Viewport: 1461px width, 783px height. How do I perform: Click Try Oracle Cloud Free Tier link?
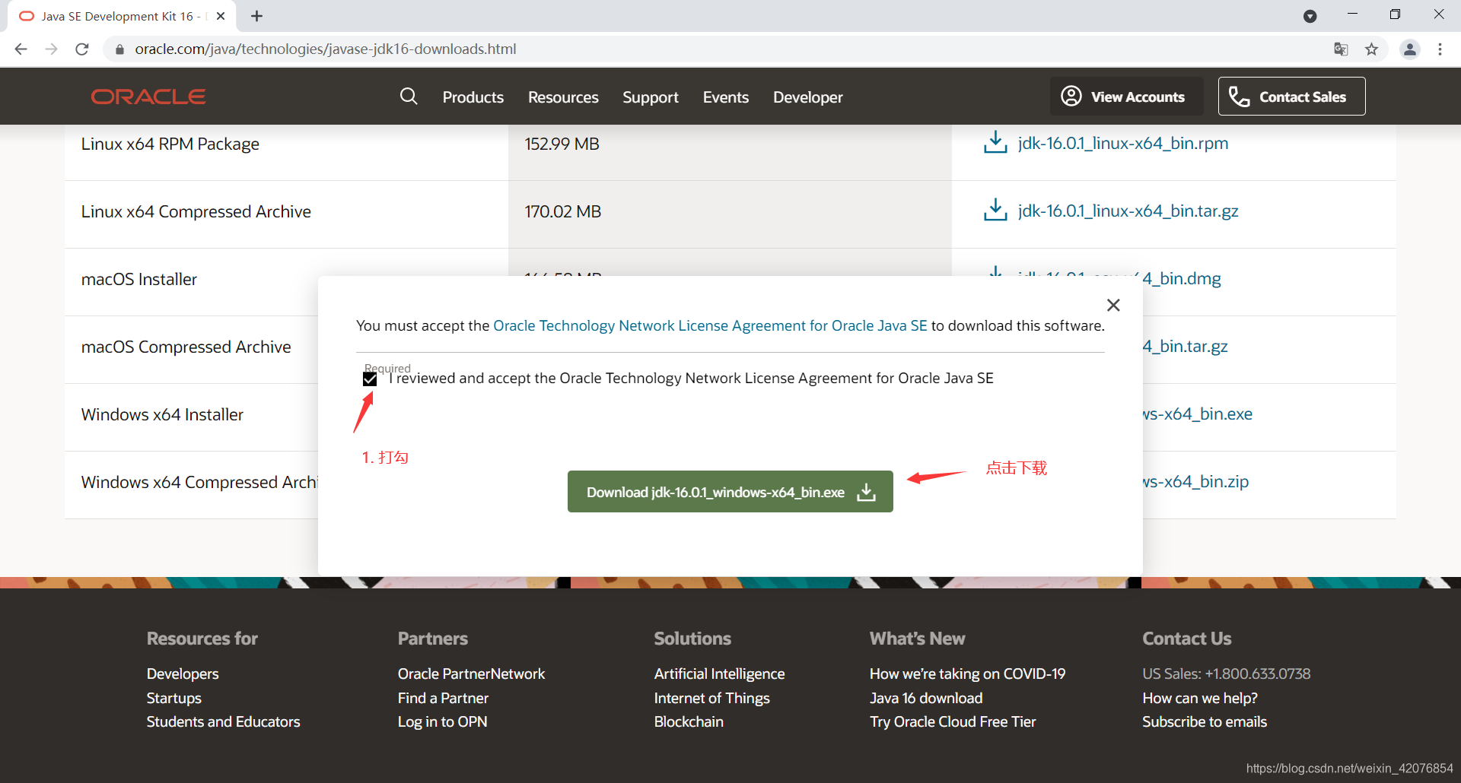click(953, 721)
